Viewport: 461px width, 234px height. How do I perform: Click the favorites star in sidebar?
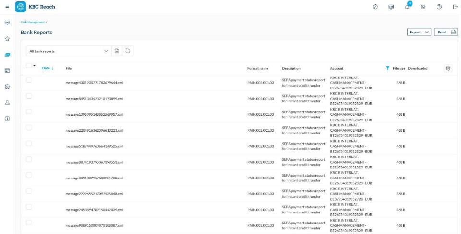pyautogui.click(x=7, y=39)
